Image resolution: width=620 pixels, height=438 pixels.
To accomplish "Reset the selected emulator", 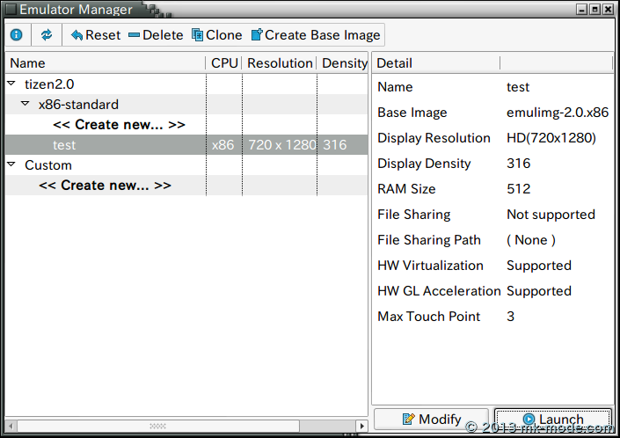I will [x=95, y=35].
